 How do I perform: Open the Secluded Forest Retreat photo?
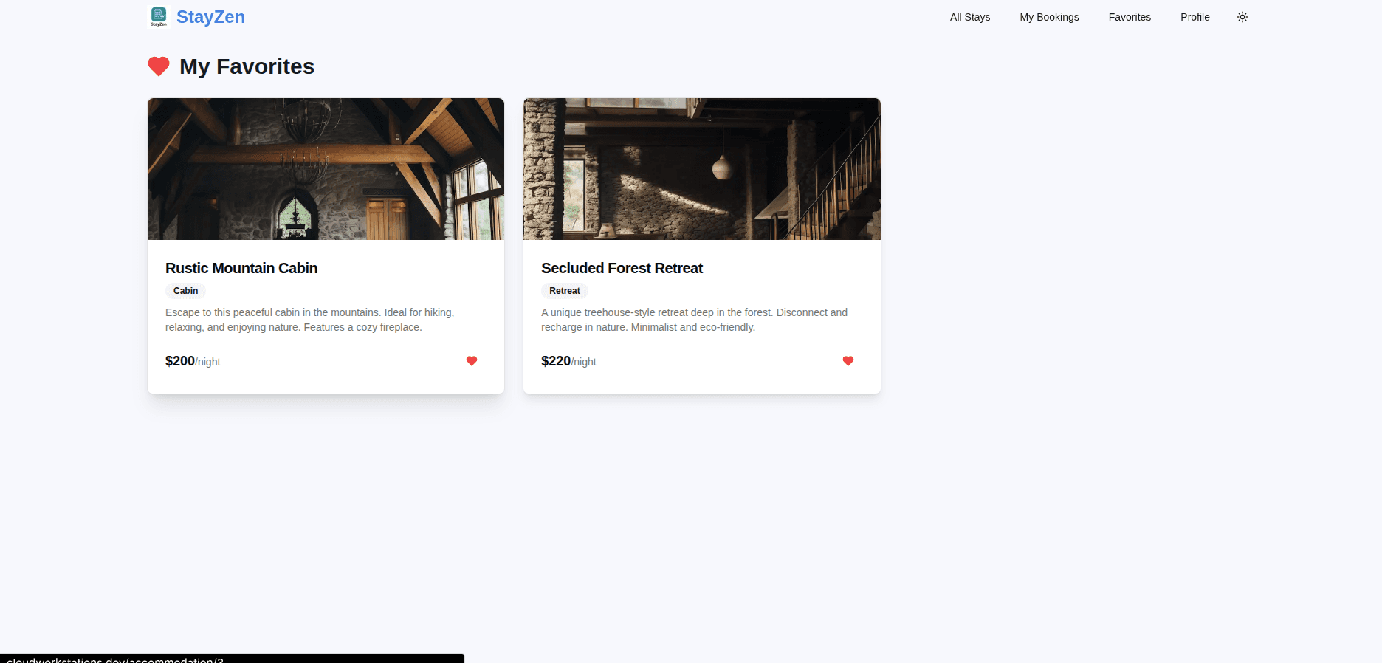click(702, 169)
